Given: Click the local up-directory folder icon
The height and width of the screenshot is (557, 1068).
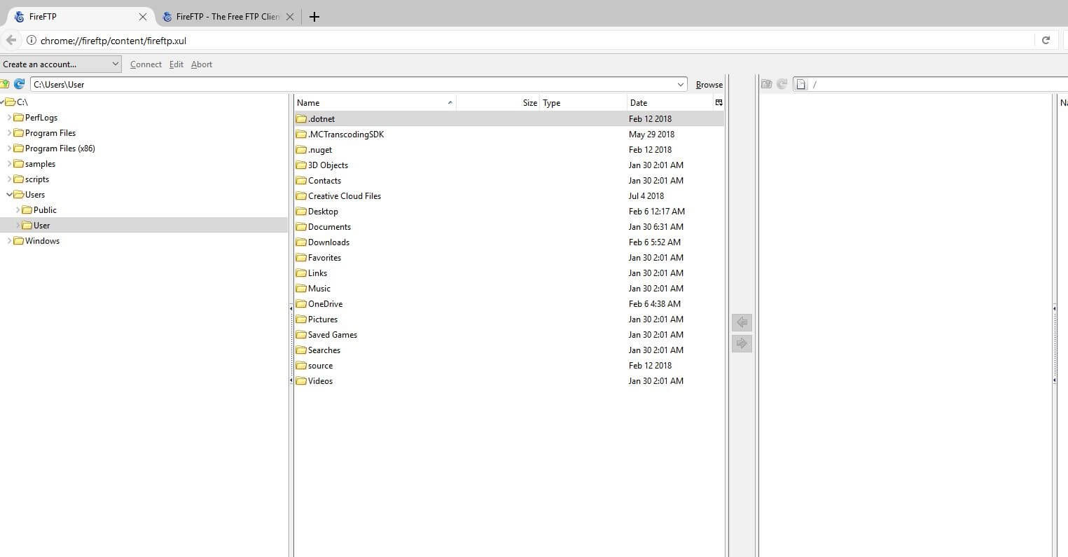Looking at the screenshot, I should click(x=4, y=84).
